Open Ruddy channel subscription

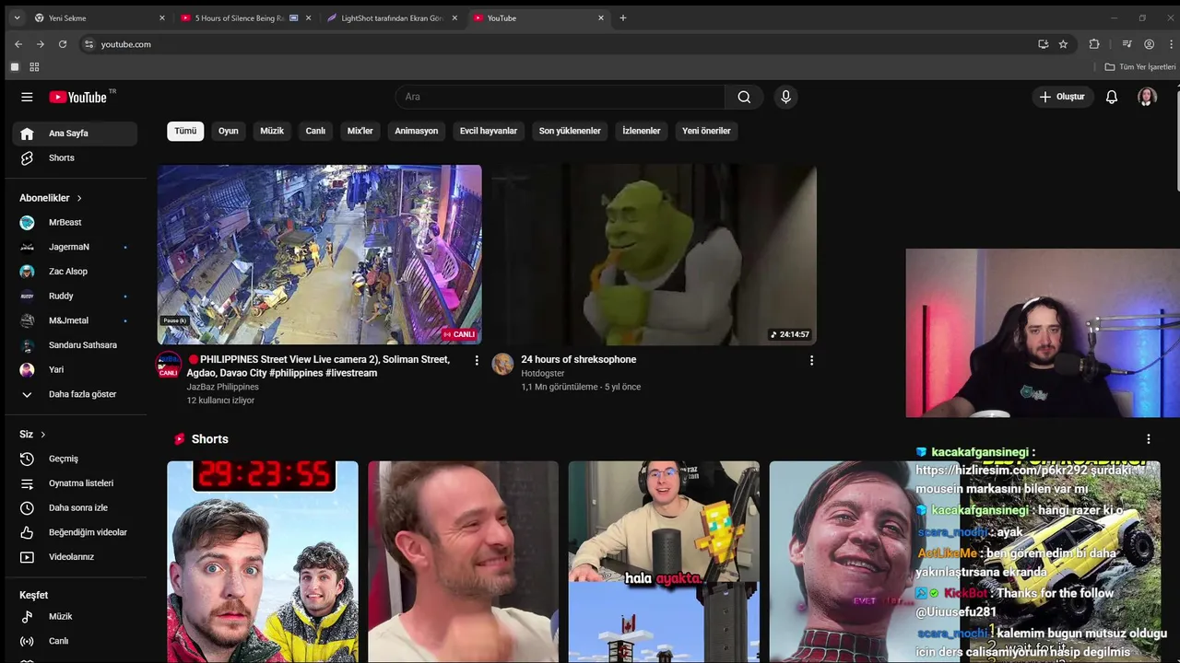tap(75, 296)
